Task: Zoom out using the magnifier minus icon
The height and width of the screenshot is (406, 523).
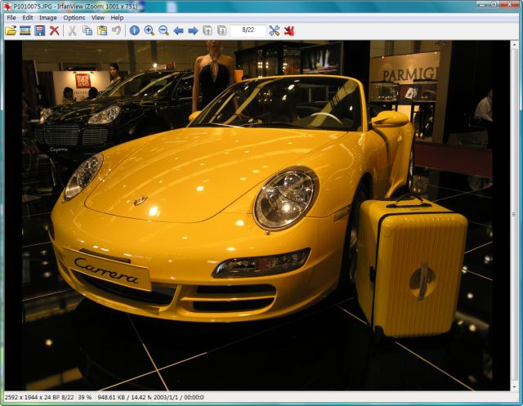Action: (x=163, y=30)
